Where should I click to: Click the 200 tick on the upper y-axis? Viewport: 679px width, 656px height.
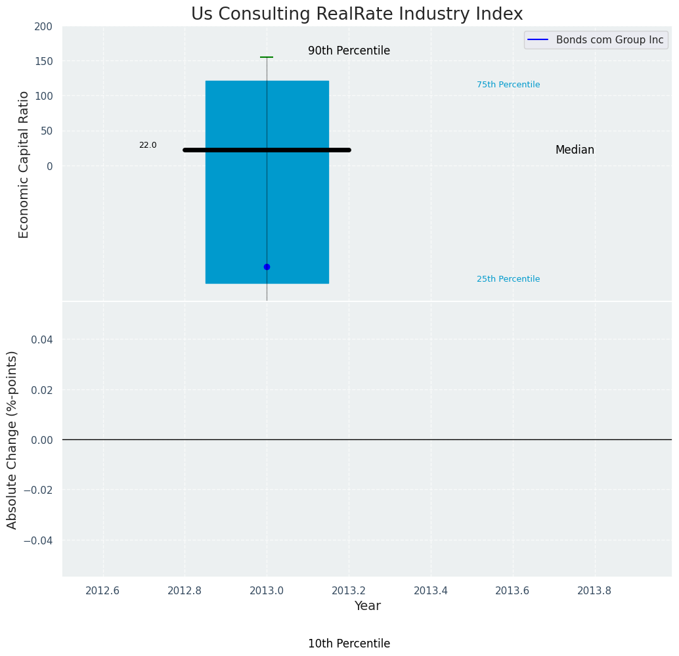tap(43, 27)
